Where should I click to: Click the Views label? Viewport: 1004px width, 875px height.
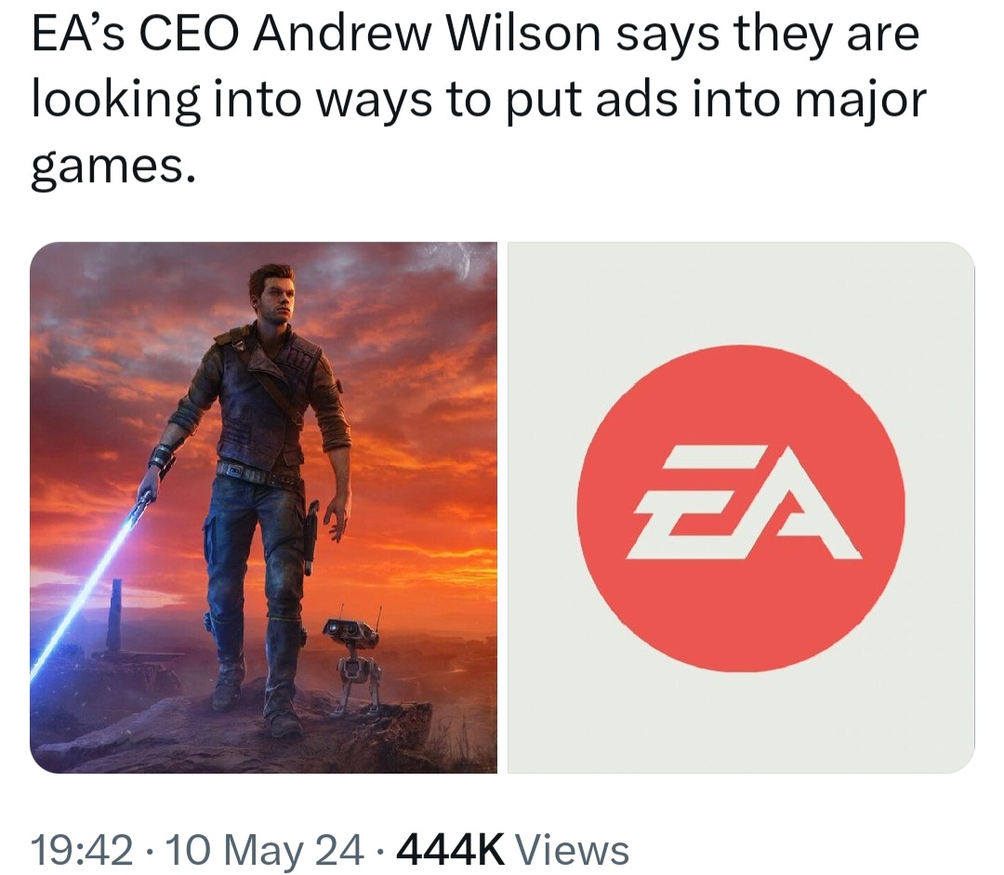(x=573, y=849)
